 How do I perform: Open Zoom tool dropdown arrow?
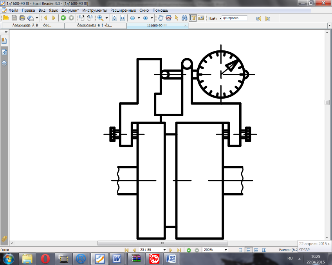[107, 18]
